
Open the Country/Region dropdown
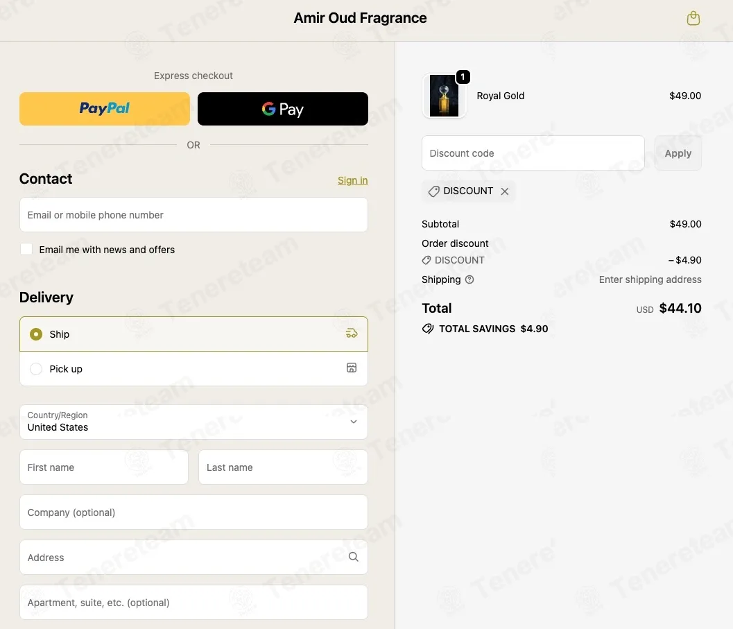(193, 422)
